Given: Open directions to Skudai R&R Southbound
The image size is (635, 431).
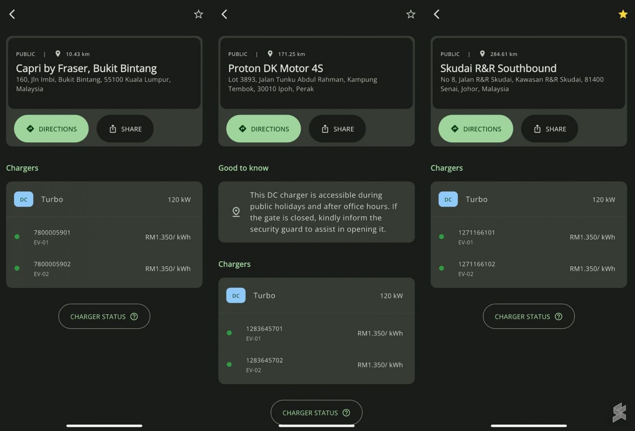Looking at the screenshot, I should (475, 129).
